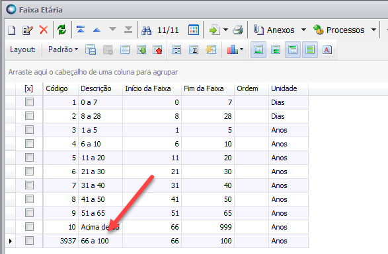Image resolution: width=388 pixels, height=254 pixels.
Task: Sort by the Código column header
Action: [61, 88]
